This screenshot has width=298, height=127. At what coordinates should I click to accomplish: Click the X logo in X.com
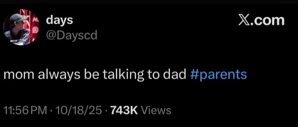coord(244,20)
